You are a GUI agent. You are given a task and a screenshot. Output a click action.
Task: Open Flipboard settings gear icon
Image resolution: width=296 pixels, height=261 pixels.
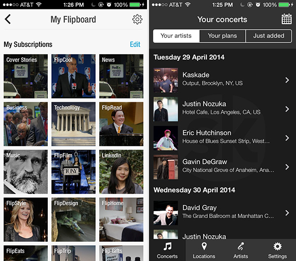[x=137, y=19]
